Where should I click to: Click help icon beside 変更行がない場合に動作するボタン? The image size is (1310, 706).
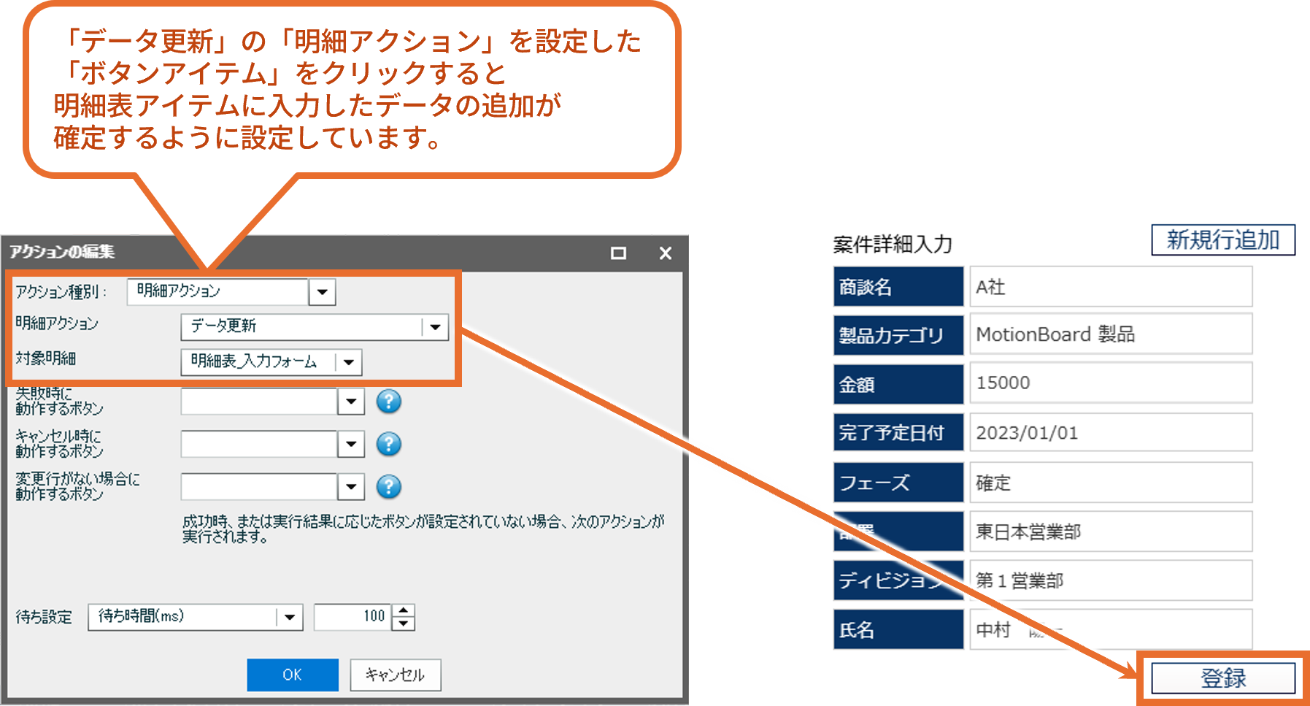[x=389, y=486]
